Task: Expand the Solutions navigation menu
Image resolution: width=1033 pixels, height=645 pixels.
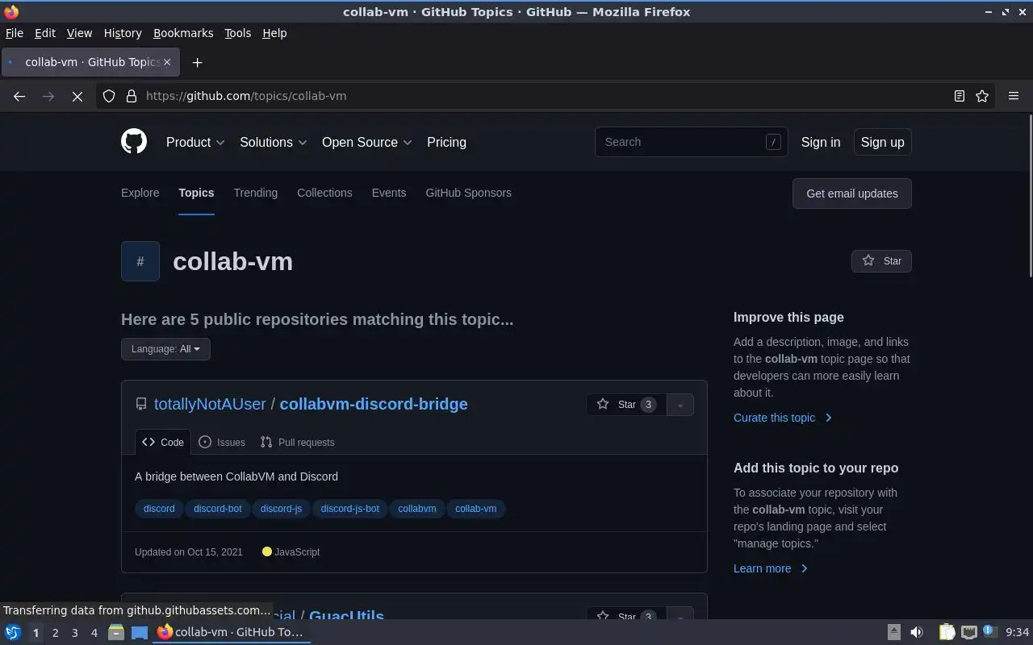Action: point(274,142)
